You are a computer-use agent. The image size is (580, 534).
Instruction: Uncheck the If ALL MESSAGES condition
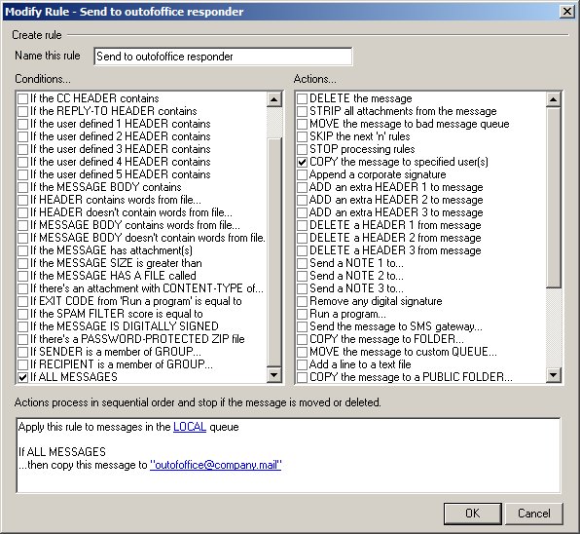(x=23, y=377)
